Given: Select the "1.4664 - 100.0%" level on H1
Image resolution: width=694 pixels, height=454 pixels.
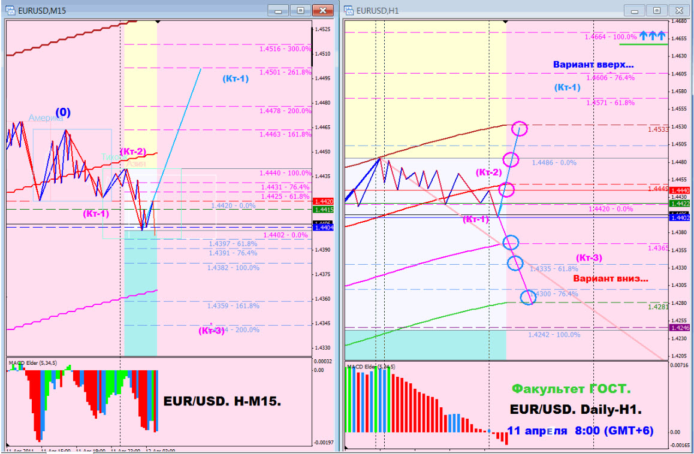Looking at the screenshot, I should tap(610, 37).
